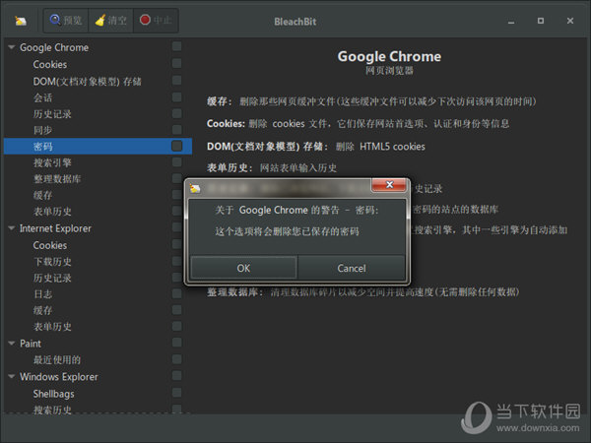The width and height of the screenshot is (591, 443).
Task: Click the BleachBit app icon in title bar
Action: (x=21, y=21)
